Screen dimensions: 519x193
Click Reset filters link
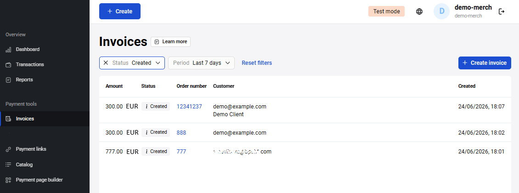tap(257, 63)
